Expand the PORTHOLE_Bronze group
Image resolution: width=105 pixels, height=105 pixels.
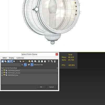pos(2,71)
